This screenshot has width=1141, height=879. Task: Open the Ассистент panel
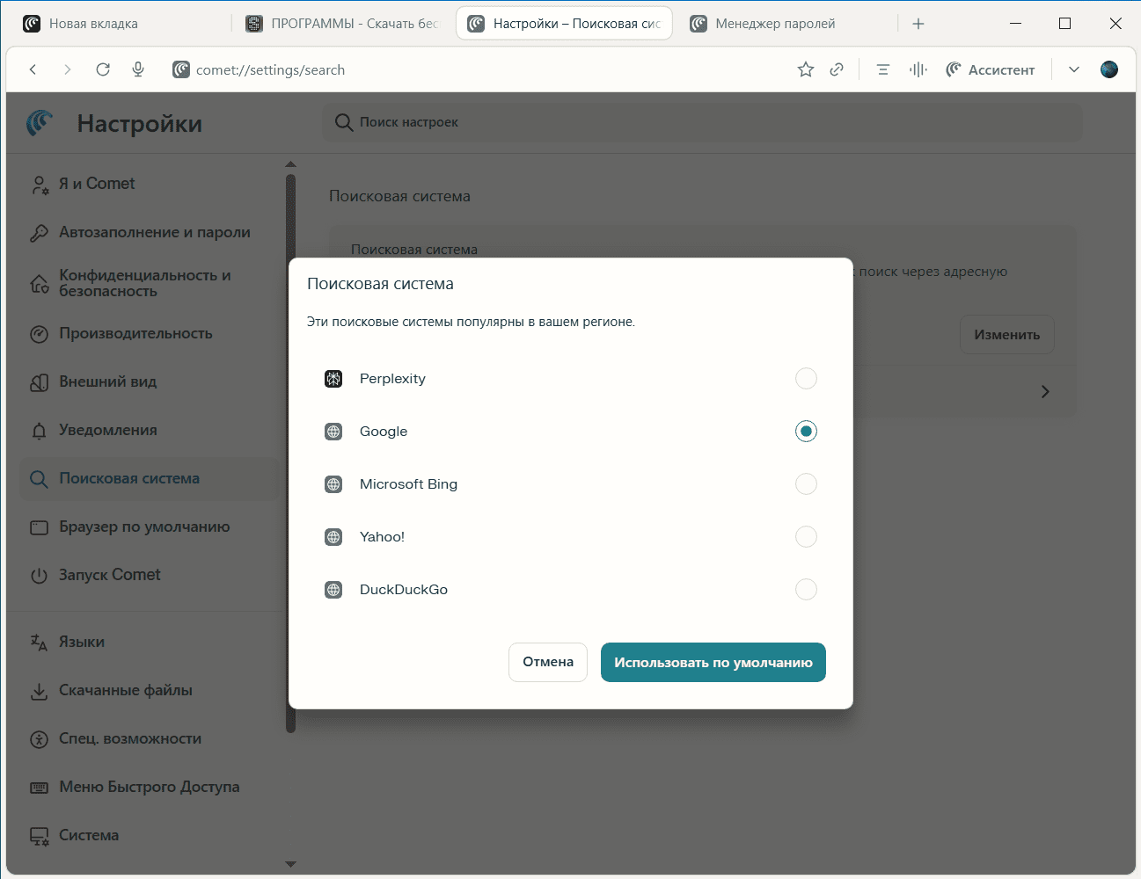coord(991,69)
